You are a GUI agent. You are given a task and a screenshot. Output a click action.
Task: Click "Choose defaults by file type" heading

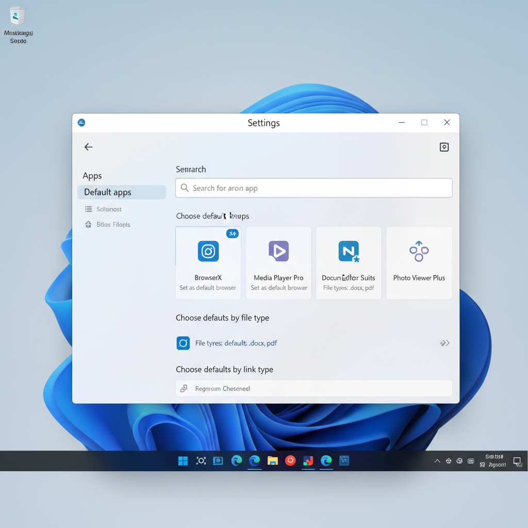coord(222,318)
